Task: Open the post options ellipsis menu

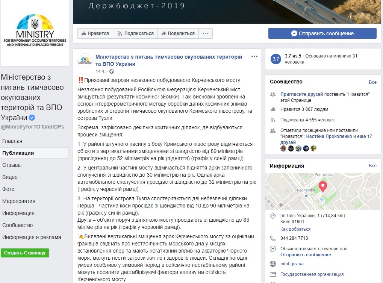Action: tap(254, 56)
